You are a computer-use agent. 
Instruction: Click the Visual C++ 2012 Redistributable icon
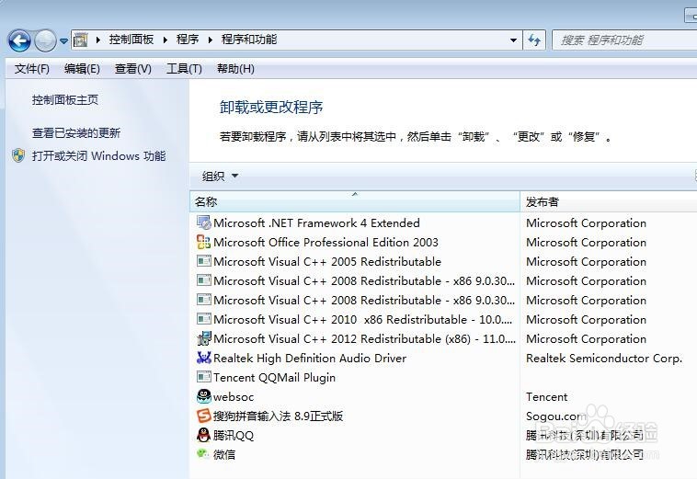203,338
